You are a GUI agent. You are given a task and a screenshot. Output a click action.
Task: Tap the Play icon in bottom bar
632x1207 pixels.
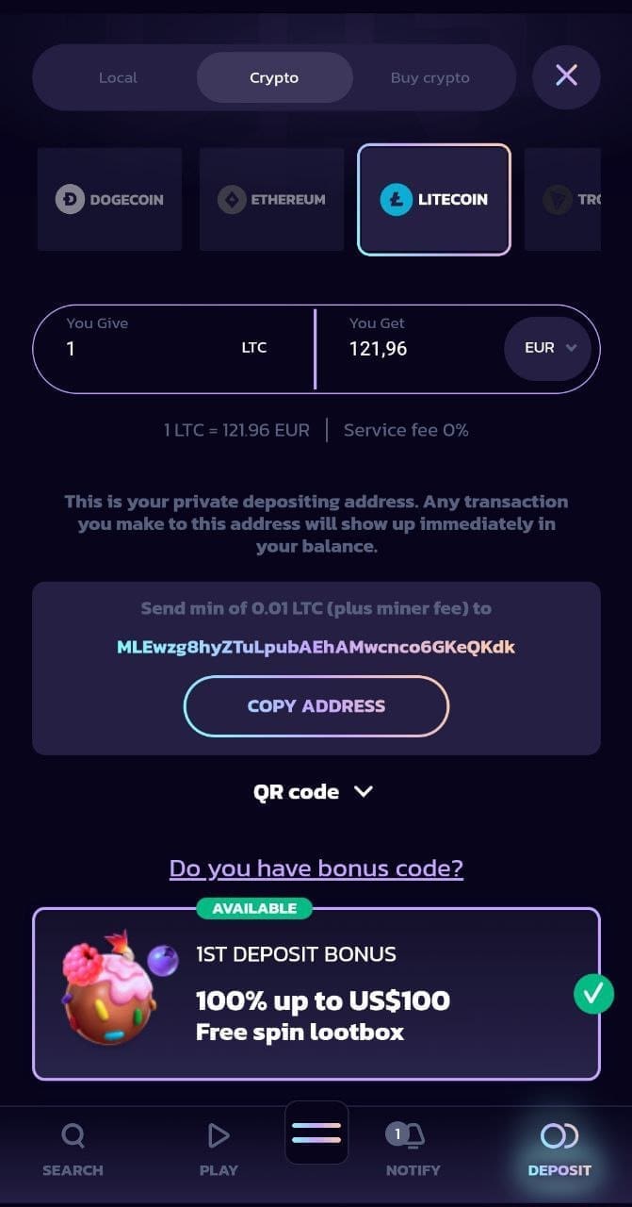pyautogui.click(x=219, y=1149)
